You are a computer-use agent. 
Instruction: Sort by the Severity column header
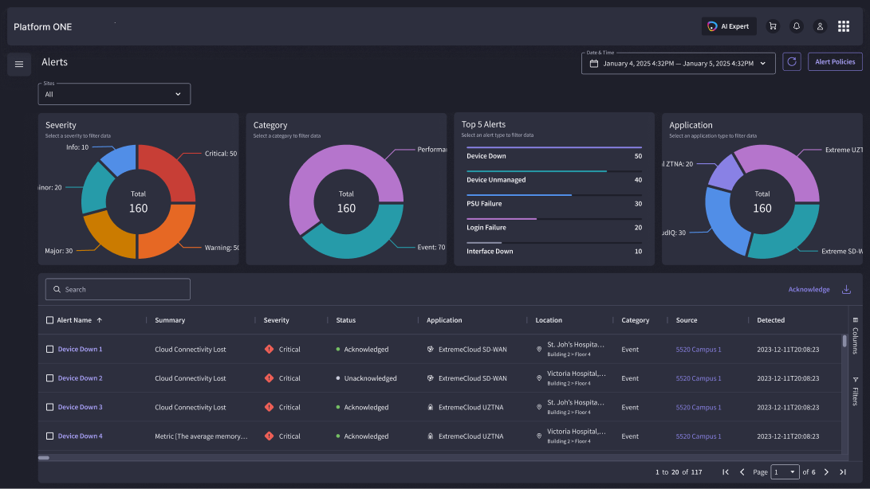277,320
